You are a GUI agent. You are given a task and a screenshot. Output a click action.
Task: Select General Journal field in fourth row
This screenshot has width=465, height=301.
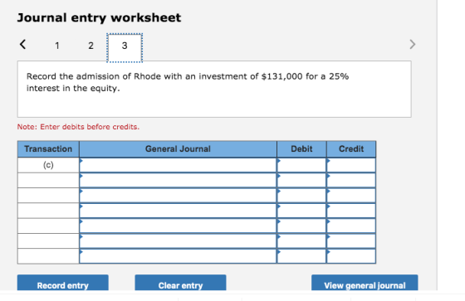(x=178, y=211)
